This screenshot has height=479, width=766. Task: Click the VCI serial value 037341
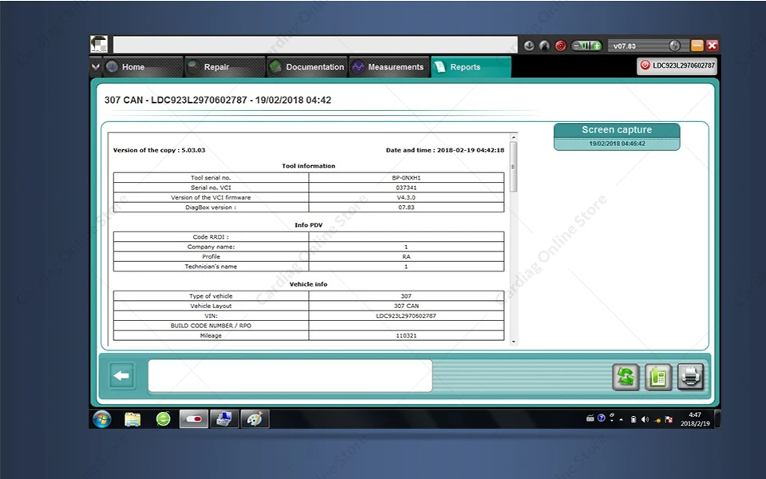[406, 188]
